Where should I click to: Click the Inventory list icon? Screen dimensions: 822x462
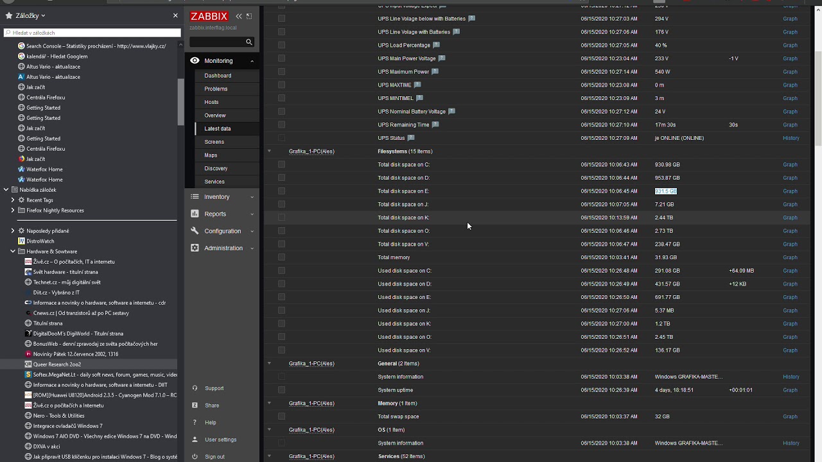(195, 196)
